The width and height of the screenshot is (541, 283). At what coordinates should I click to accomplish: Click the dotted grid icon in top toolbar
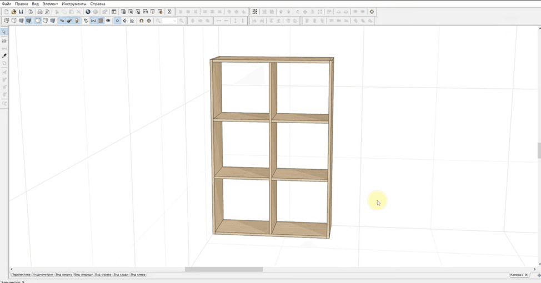254,12
